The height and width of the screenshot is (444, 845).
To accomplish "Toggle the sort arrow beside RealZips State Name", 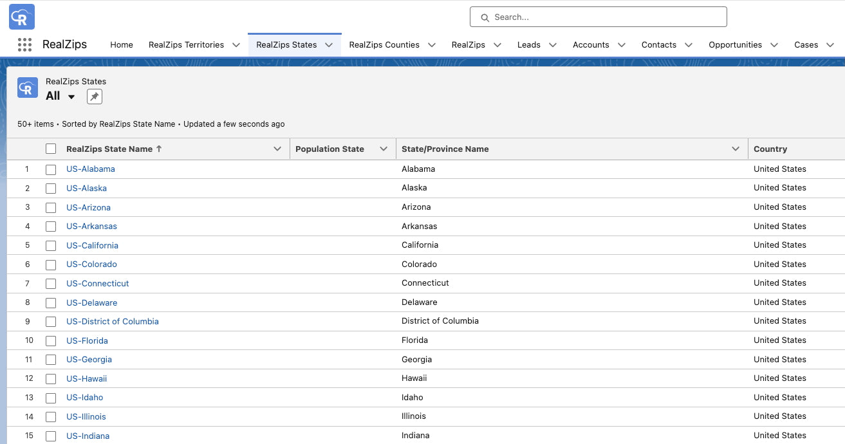I will coord(159,149).
